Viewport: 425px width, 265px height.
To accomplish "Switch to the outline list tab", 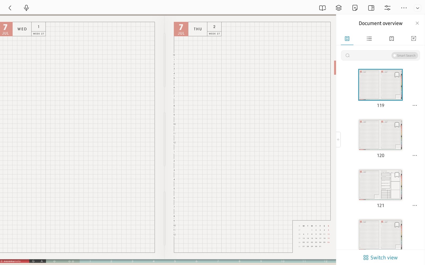I will click(369, 39).
